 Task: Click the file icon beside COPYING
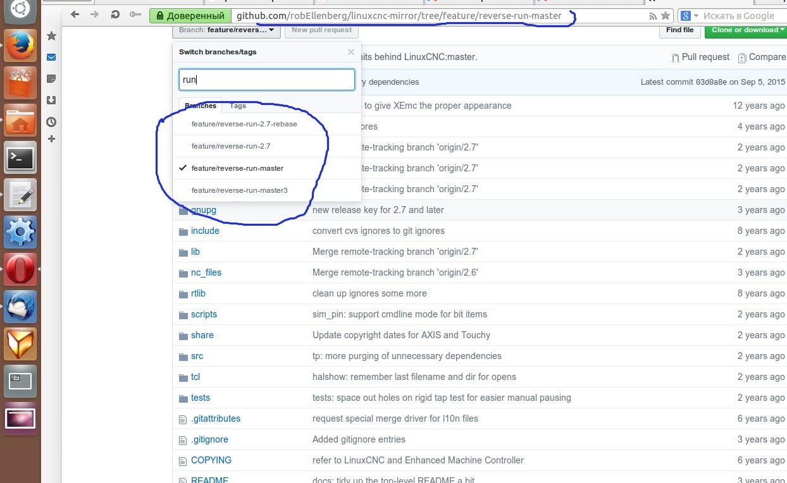[x=183, y=460]
